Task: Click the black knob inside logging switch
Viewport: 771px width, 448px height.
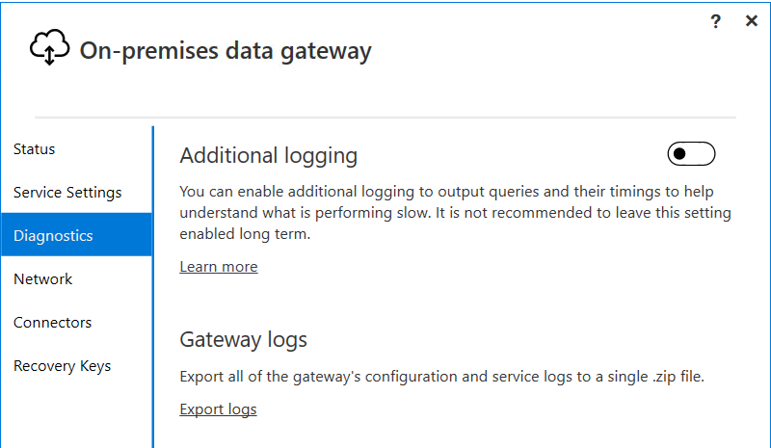Action: pos(679,154)
